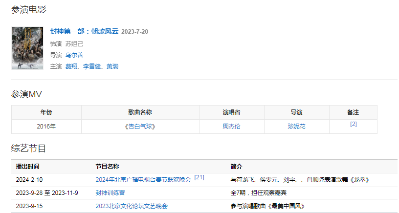Viewport: 399px width, 213px height.
Task: Visit director 乌尔善's page
Action: pos(74,55)
